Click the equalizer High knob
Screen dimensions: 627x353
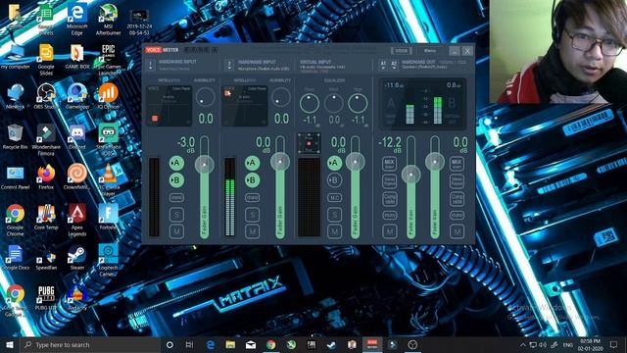pos(358,104)
